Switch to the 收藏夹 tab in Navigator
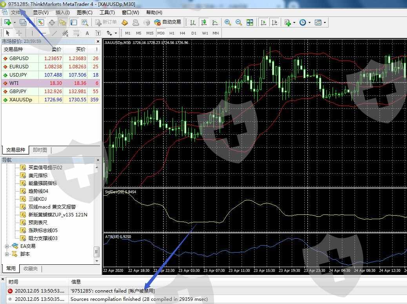 click(x=31, y=269)
